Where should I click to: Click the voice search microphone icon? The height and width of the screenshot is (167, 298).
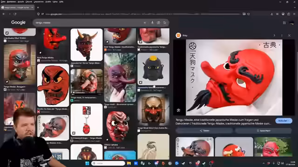coord(152,23)
